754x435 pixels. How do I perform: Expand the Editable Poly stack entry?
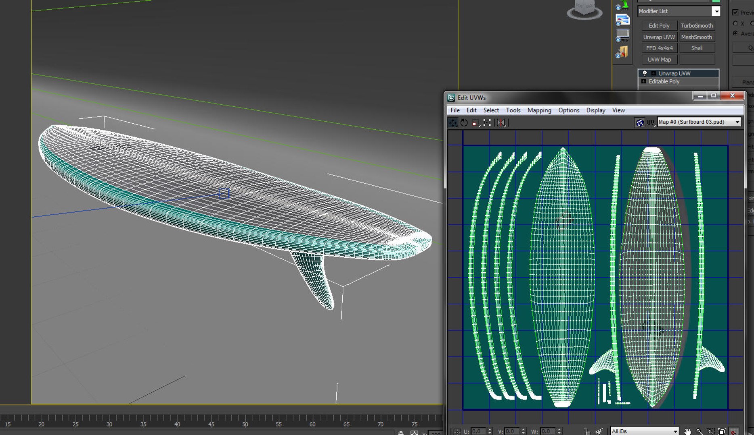point(643,81)
